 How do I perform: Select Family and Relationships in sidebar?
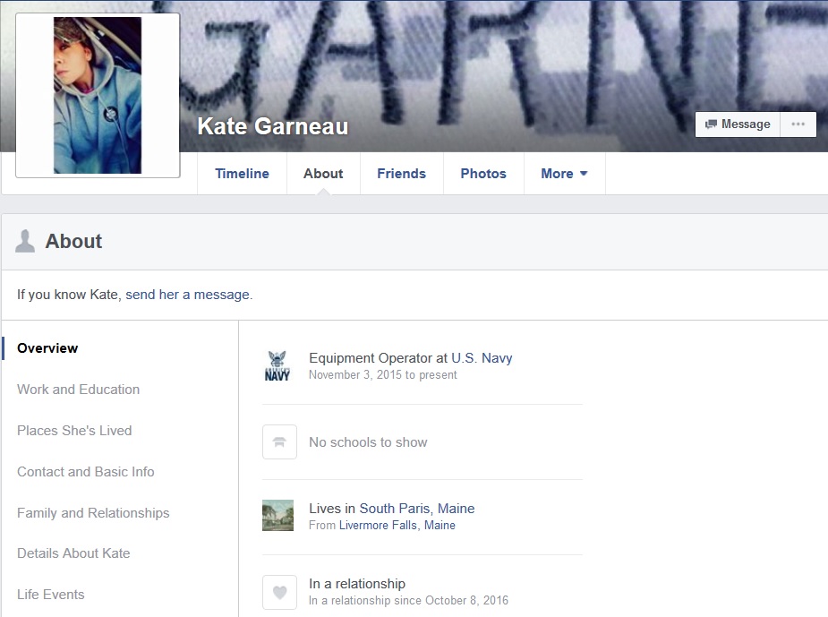(93, 513)
